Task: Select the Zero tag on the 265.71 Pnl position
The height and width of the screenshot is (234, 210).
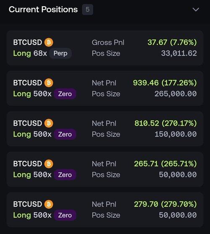Action: tap(65, 175)
